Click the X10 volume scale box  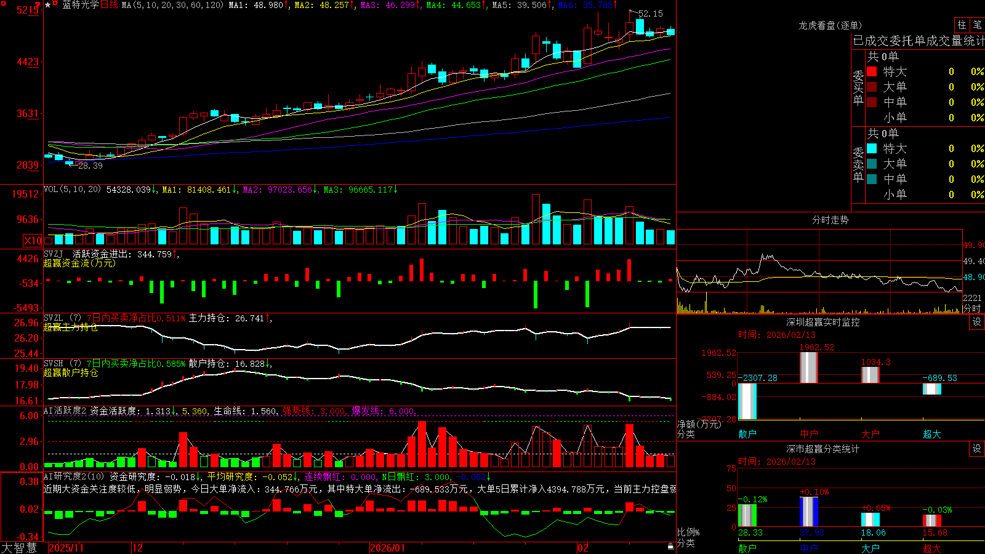click(x=33, y=240)
